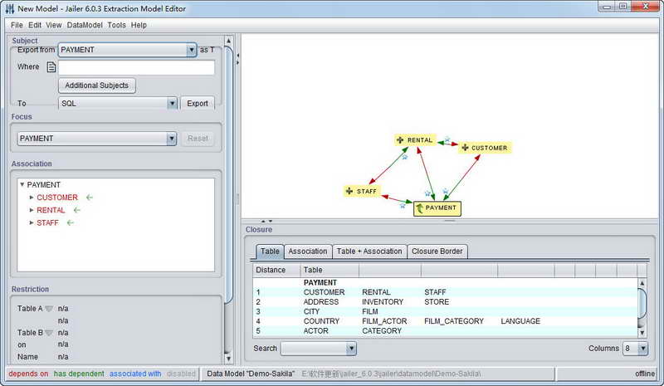Open the Export from PAYMENT dropdown

pyautogui.click(x=191, y=50)
